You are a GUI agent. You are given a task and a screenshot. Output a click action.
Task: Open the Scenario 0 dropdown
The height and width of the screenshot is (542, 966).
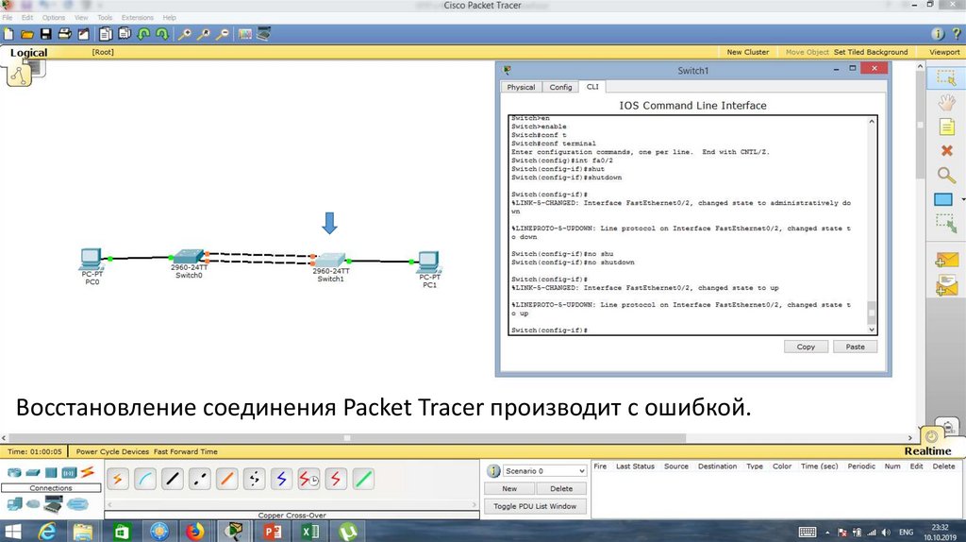[x=544, y=471]
